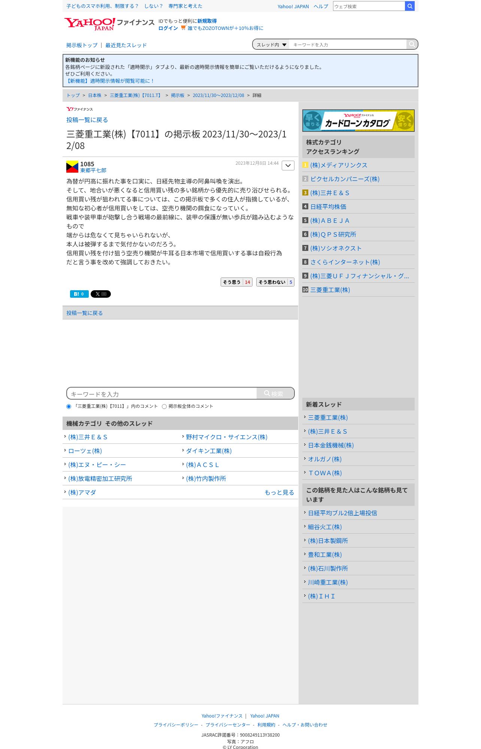
Task: Click the ログイン link
Action: click(x=168, y=28)
